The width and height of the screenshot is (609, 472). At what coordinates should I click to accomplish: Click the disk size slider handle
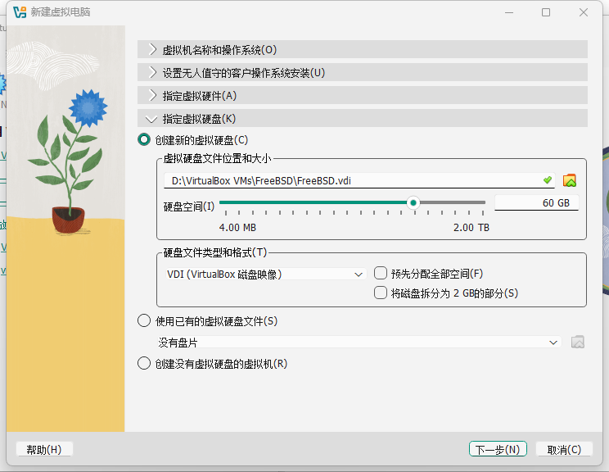(413, 202)
